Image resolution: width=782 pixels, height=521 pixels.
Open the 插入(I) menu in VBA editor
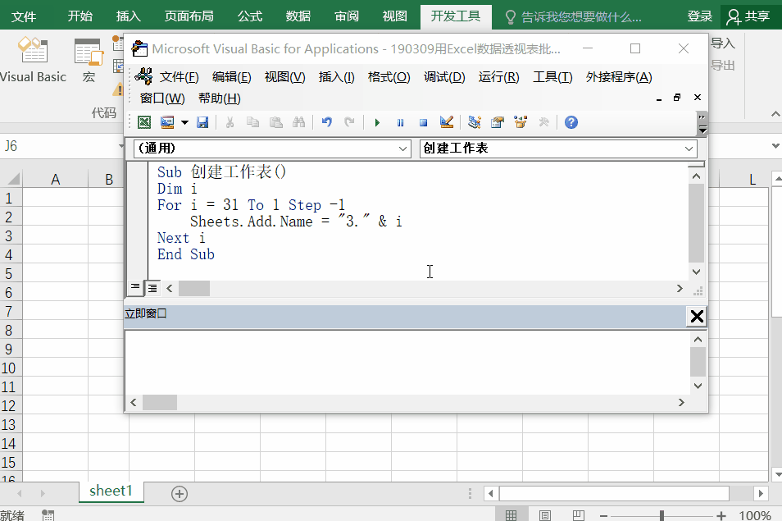point(337,77)
